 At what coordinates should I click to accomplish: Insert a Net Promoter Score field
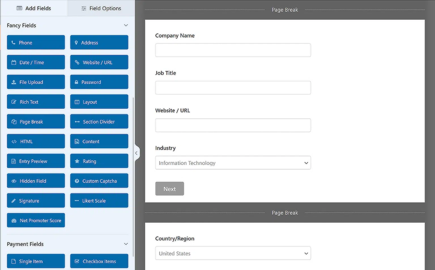36,220
